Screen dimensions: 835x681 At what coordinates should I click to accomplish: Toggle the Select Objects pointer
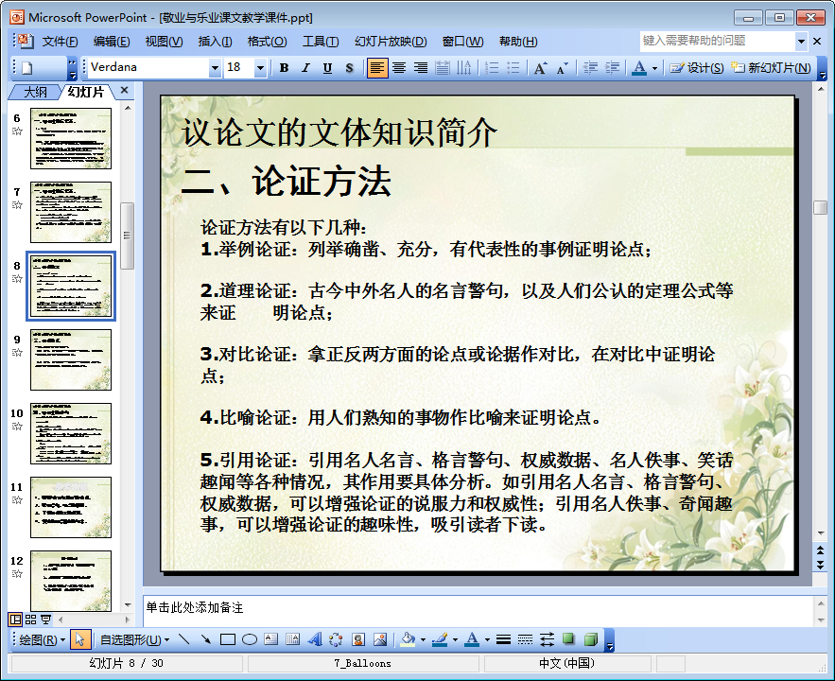[80, 639]
